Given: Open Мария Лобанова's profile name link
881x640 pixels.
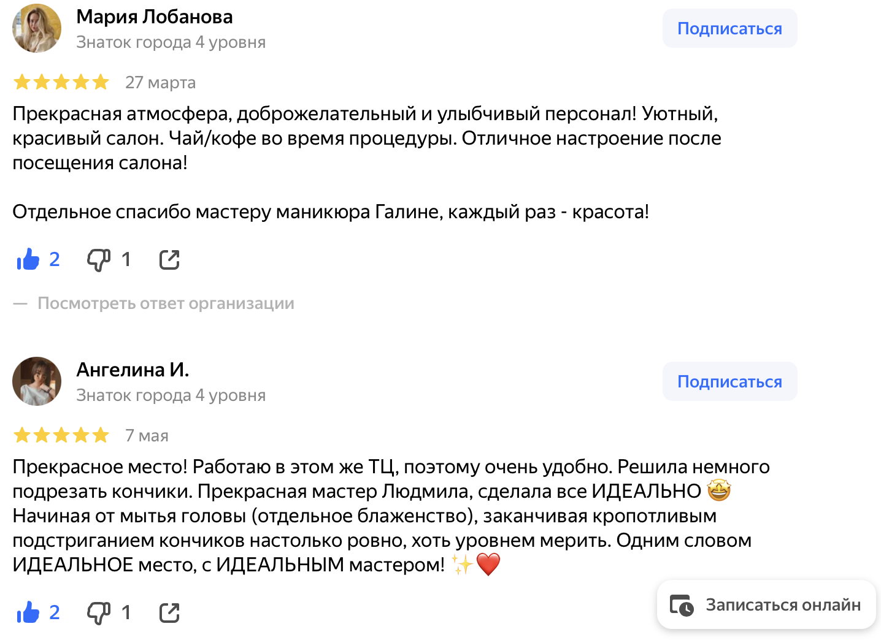Looking at the screenshot, I should click(x=155, y=17).
